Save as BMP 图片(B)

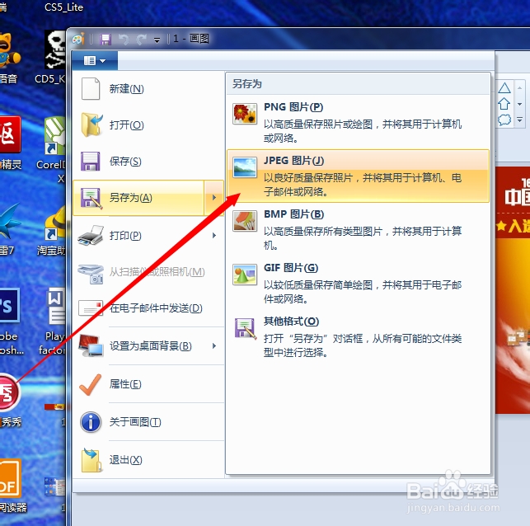pyautogui.click(x=358, y=229)
